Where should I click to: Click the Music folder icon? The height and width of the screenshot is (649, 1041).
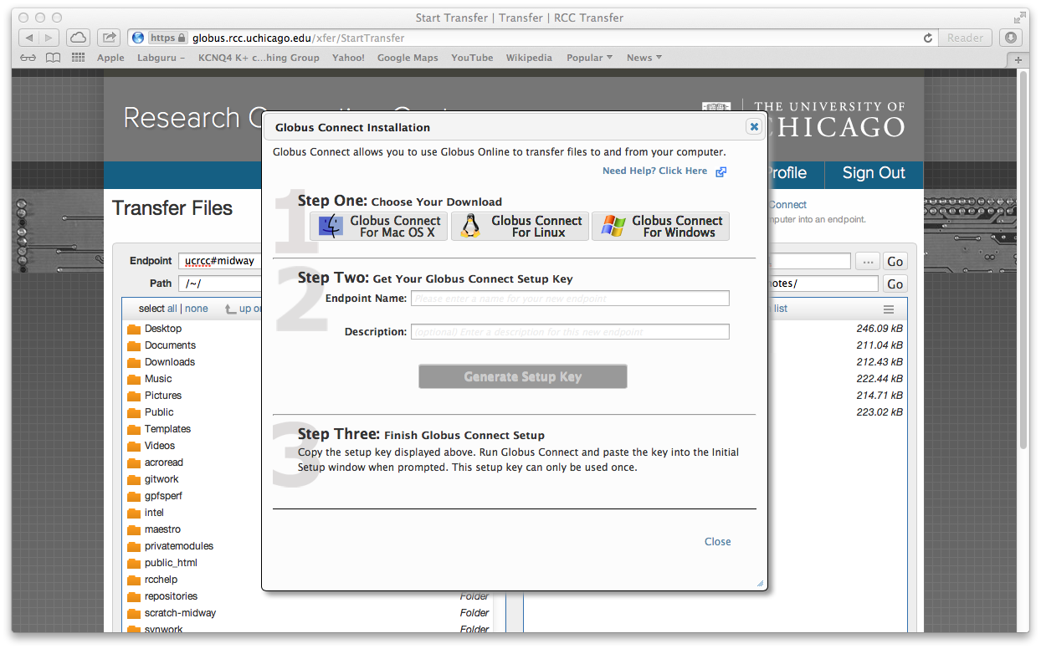(x=134, y=380)
